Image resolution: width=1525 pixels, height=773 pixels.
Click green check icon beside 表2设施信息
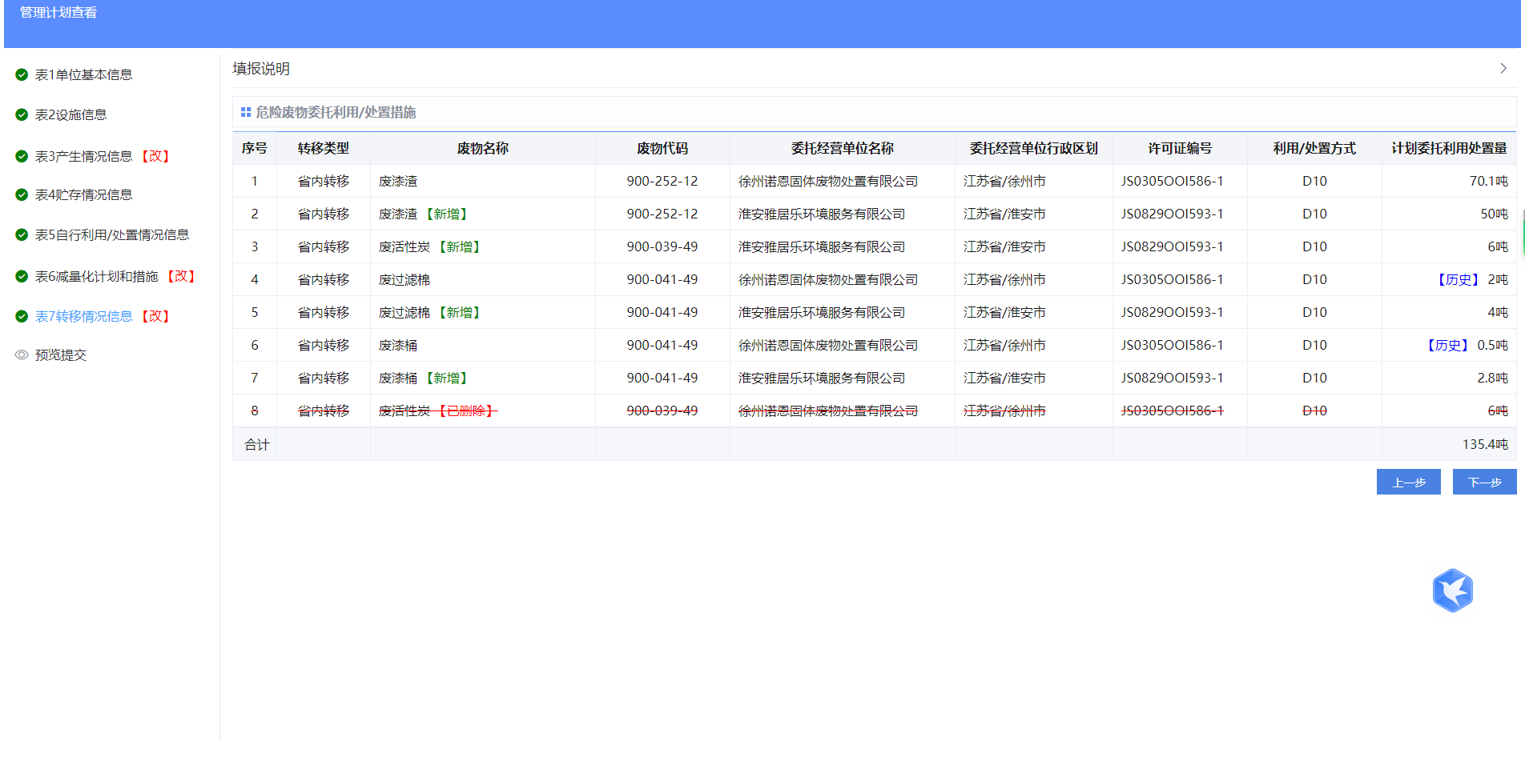pos(22,114)
